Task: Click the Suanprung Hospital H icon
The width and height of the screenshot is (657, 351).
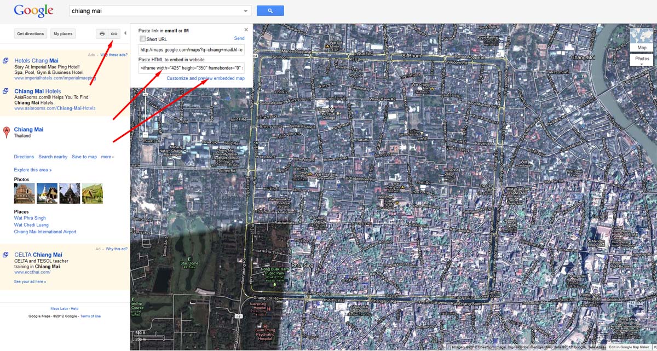Action: [268, 309]
